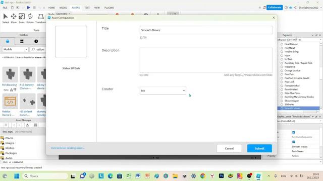Open the Places folder in Asset Manager
This screenshot has width=323, height=181.
(x=9, y=138)
